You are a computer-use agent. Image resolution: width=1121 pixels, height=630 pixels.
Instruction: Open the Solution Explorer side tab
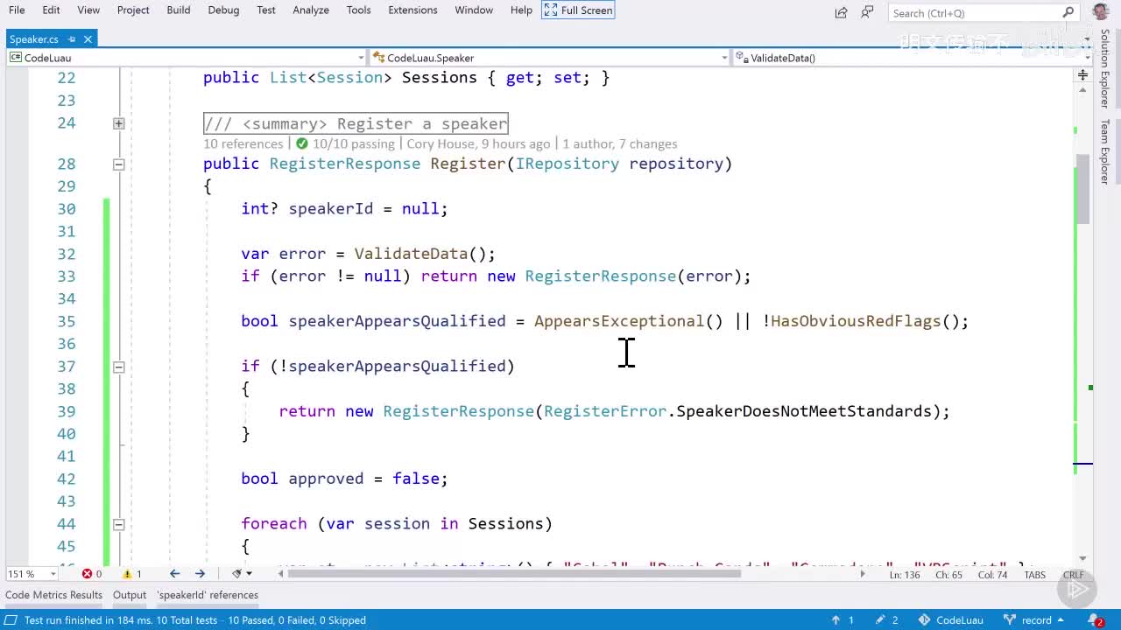(1105, 69)
